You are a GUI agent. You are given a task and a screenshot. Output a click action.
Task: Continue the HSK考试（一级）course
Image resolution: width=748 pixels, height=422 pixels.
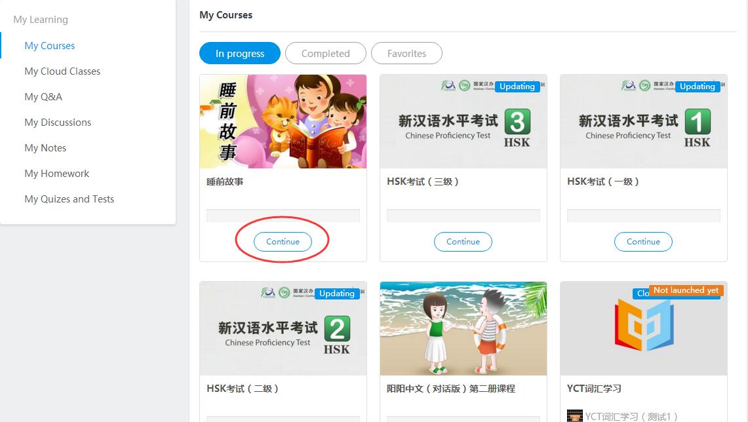pos(644,242)
